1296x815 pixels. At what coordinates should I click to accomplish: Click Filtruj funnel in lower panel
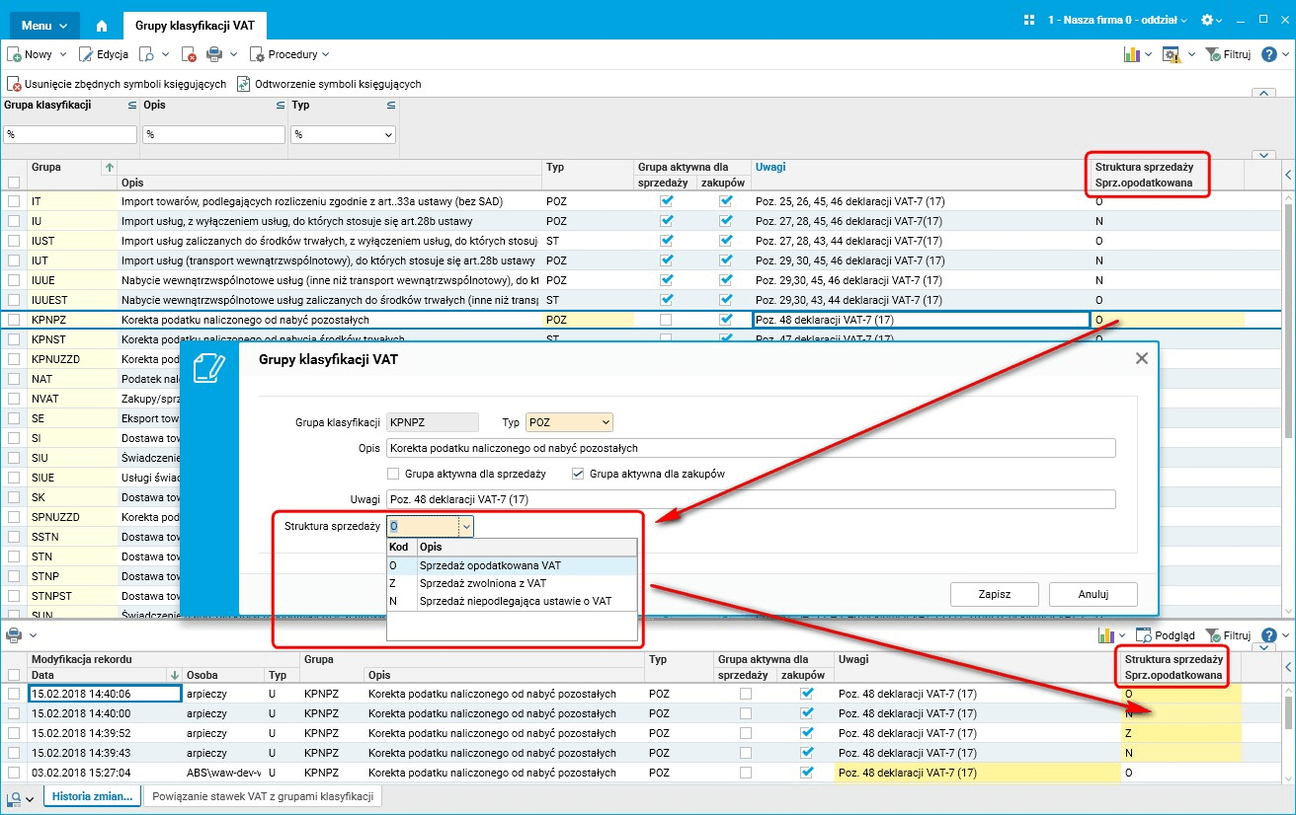click(1213, 634)
